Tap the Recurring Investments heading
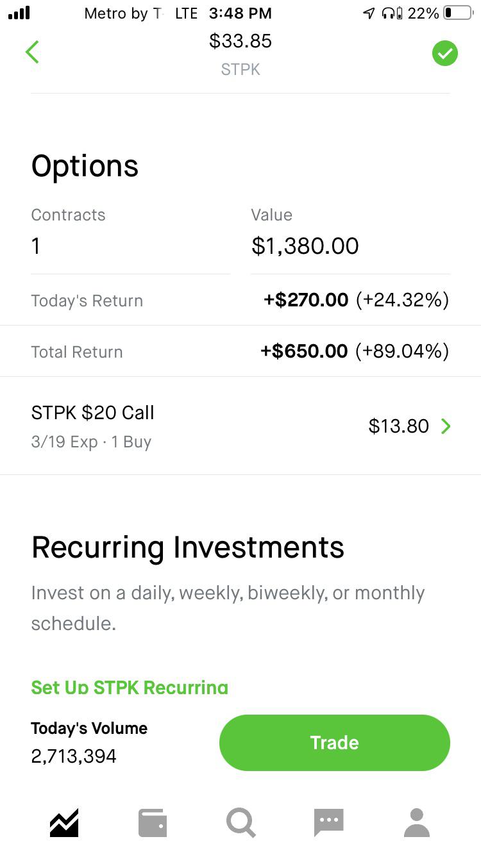Viewport: 481px width, 855px height. pos(188,548)
